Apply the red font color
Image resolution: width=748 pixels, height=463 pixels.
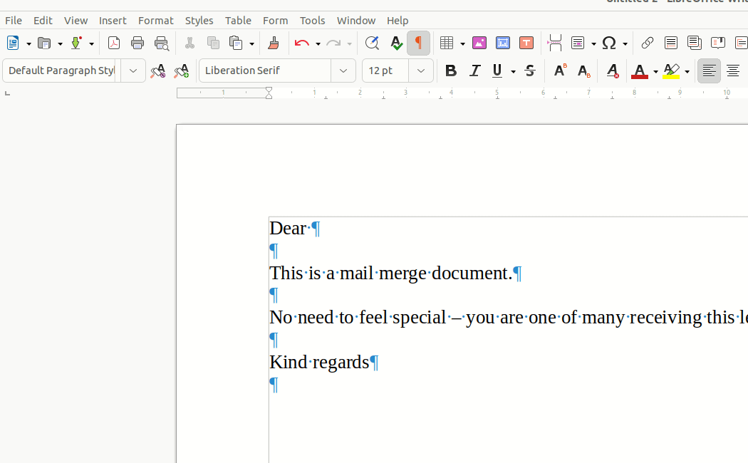(x=639, y=71)
